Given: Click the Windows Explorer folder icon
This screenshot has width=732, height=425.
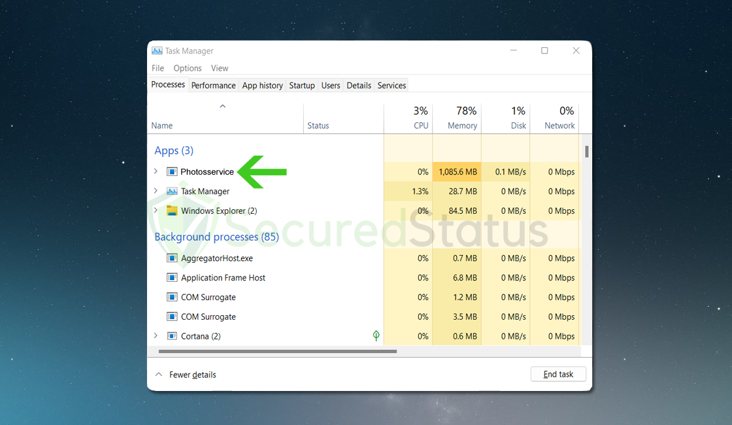Looking at the screenshot, I should click(172, 211).
